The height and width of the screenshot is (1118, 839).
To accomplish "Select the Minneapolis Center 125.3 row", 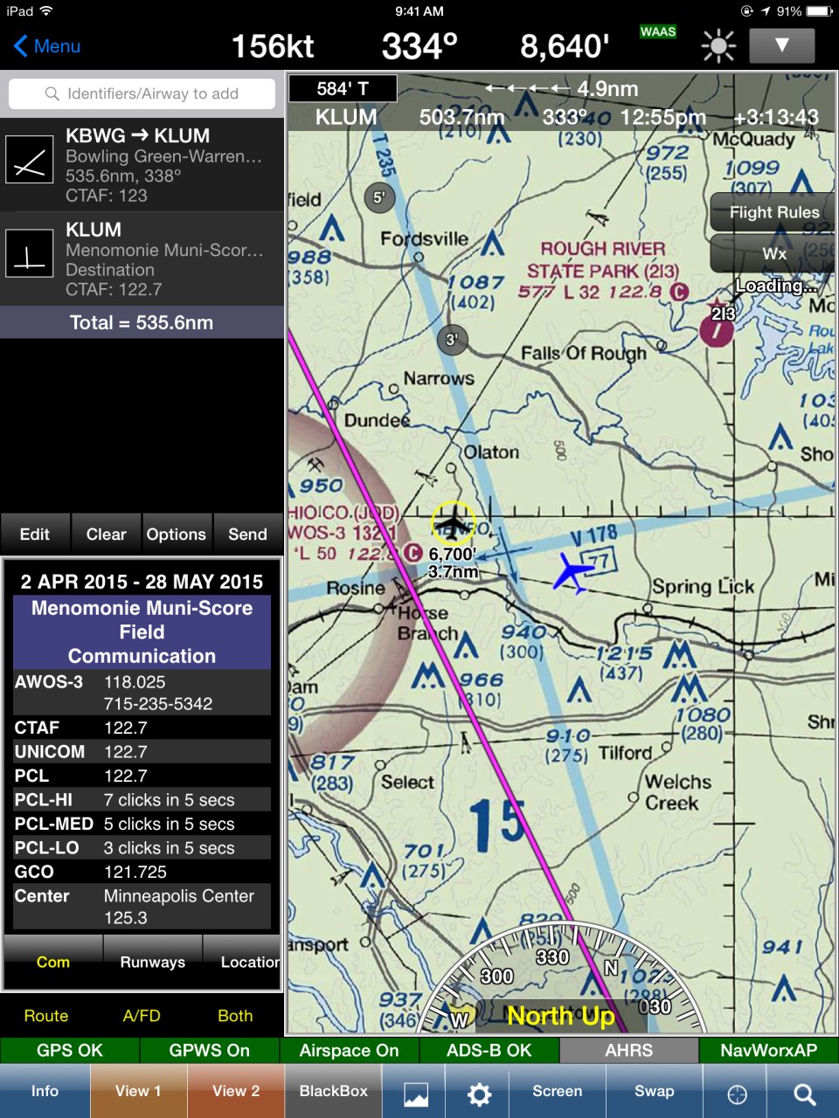I will pos(142,907).
